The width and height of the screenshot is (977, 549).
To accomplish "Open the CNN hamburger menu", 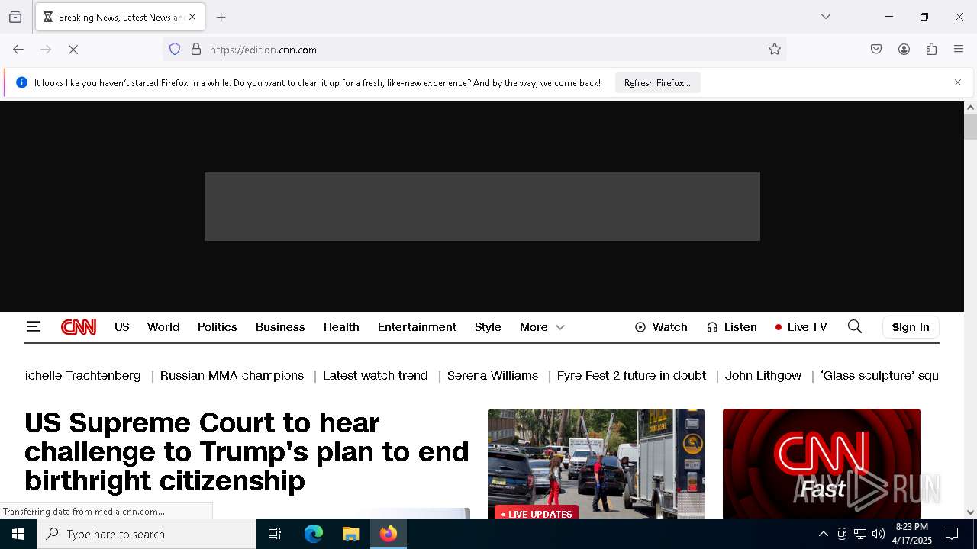I will (33, 327).
